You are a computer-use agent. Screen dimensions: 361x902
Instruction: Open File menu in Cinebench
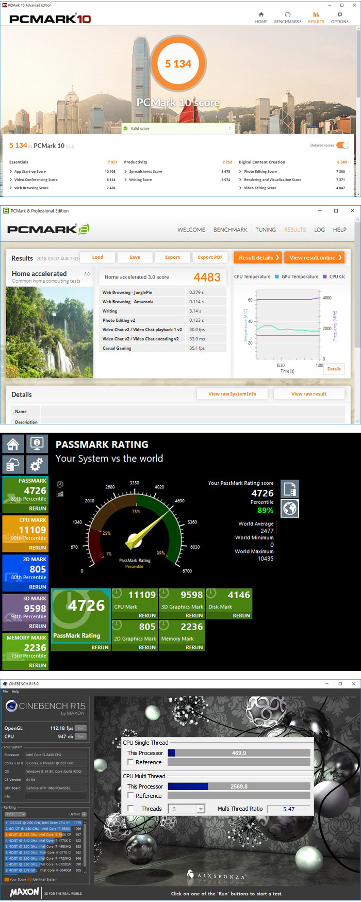point(5,691)
